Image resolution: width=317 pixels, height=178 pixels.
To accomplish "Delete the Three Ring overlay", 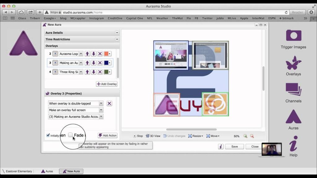I will point(100,72).
